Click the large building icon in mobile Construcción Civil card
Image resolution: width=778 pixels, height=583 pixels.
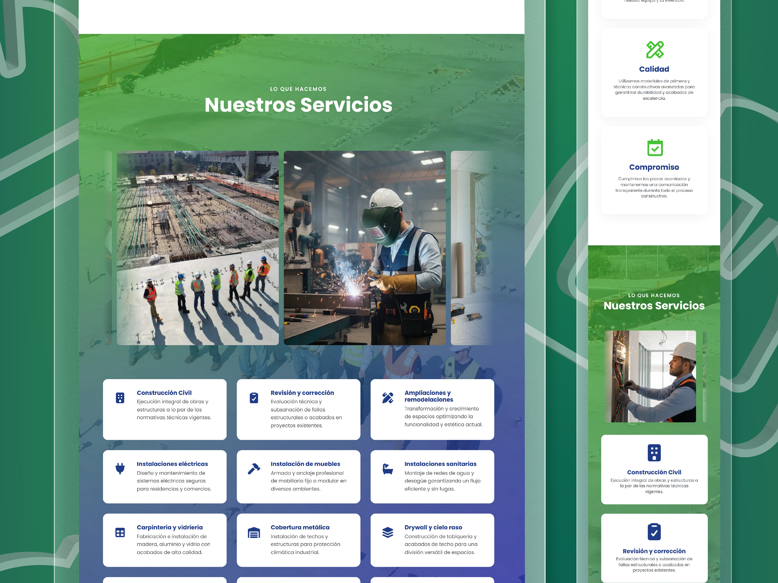[x=654, y=453]
